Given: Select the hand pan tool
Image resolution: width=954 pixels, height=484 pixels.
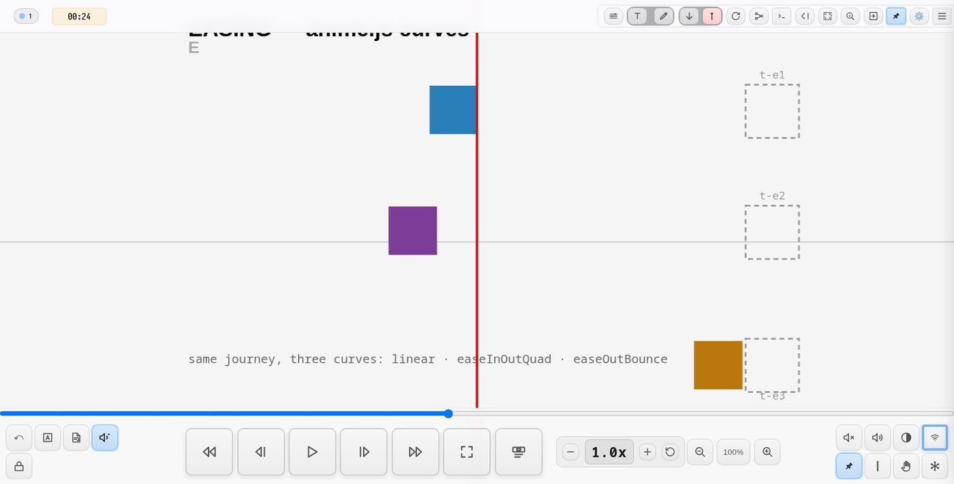Looking at the screenshot, I should coord(906,466).
